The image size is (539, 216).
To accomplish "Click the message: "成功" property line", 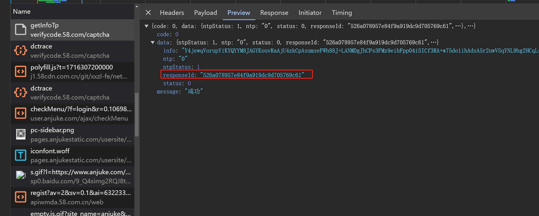I will [180, 92].
